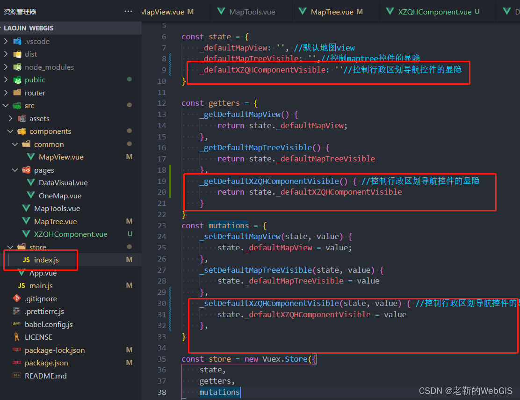Click the editor tabs overflow actions ellipsis
Image resolution: width=520 pixels, height=400 pixels.
128,10
